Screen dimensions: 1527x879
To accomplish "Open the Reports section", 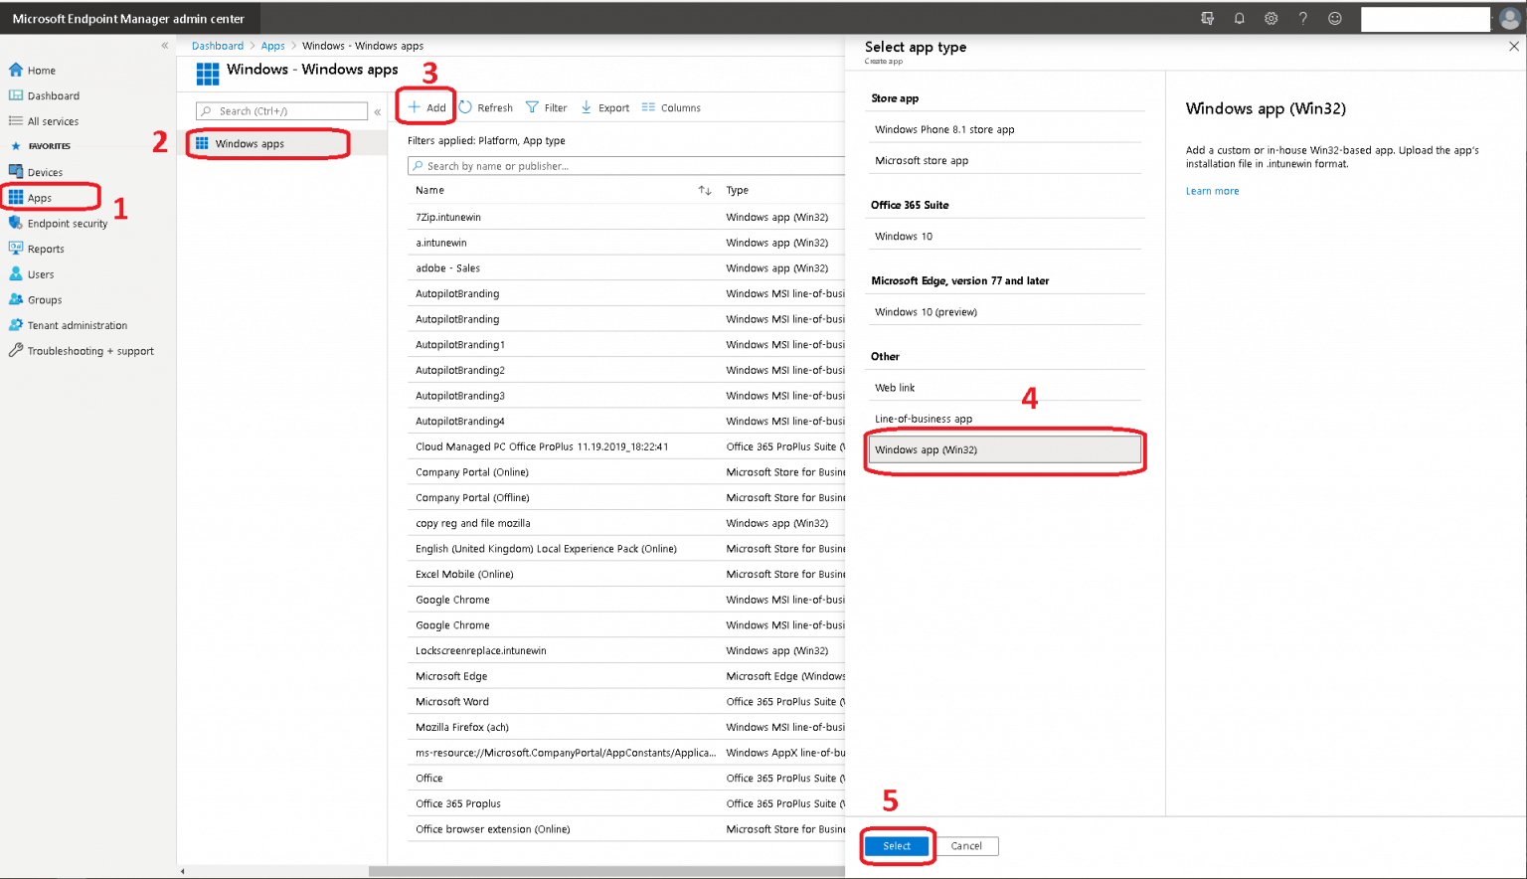I will pos(44,248).
